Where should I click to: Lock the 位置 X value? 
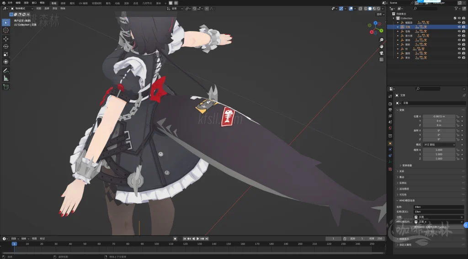457,116
